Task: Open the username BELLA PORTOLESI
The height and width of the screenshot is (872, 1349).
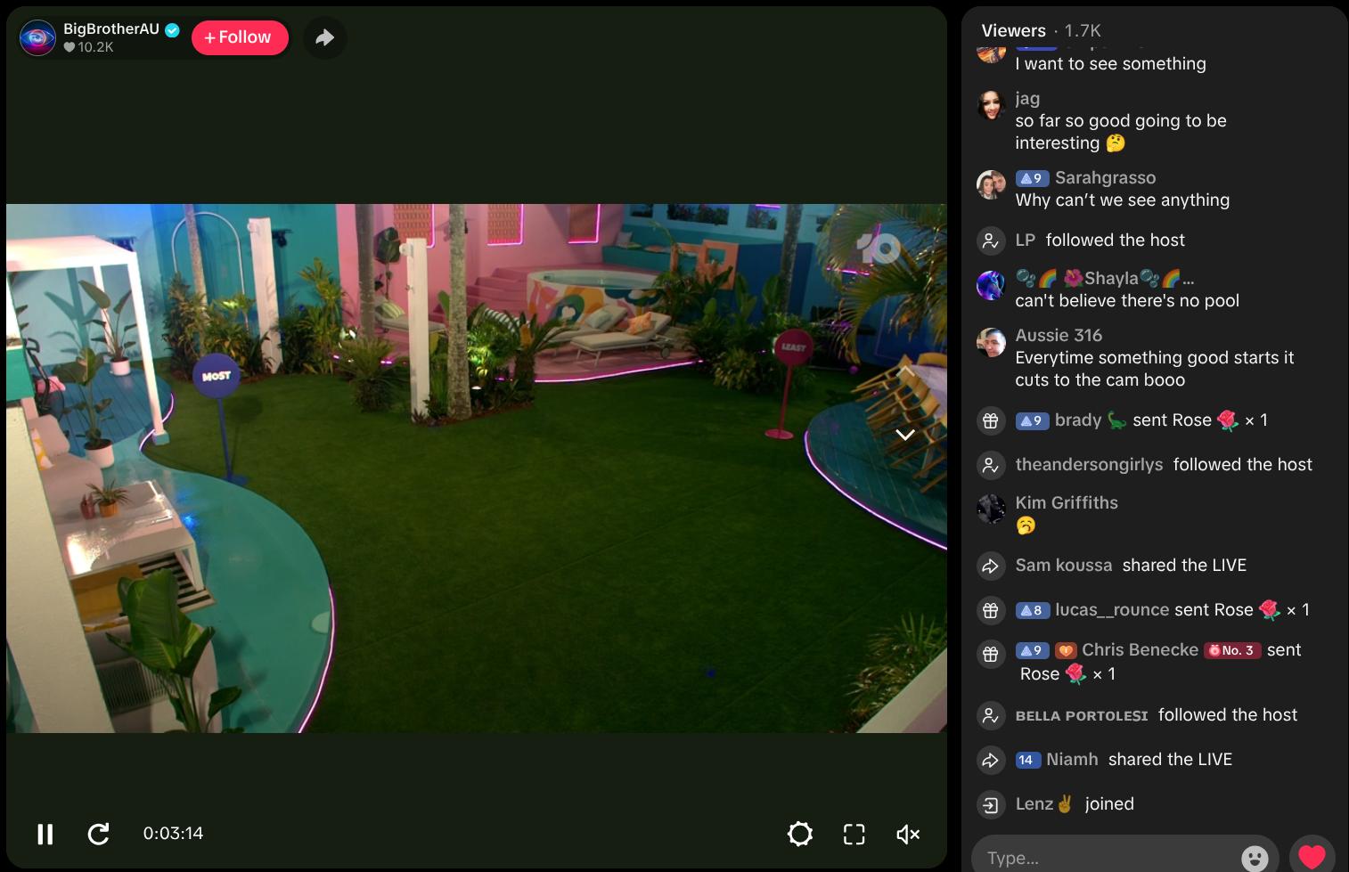Action: [x=1082, y=716]
